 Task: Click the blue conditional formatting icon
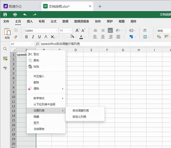tap(131, 37)
